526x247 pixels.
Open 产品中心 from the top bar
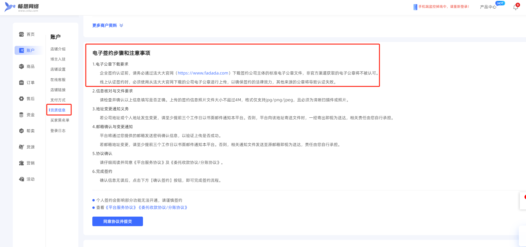[x=488, y=7]
